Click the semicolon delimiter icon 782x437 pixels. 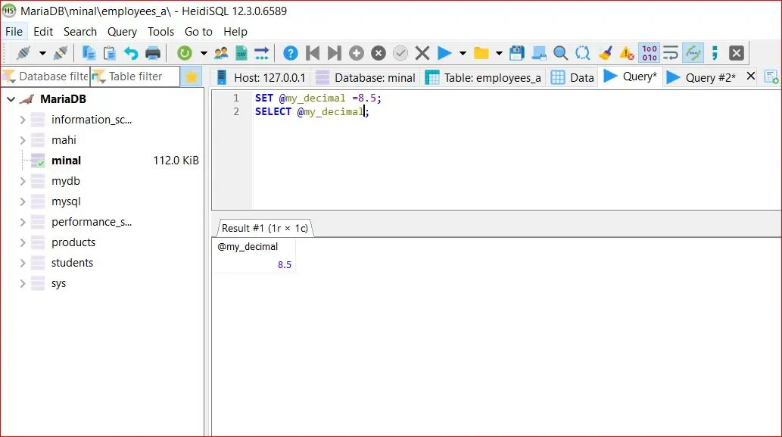click(715, 53)
